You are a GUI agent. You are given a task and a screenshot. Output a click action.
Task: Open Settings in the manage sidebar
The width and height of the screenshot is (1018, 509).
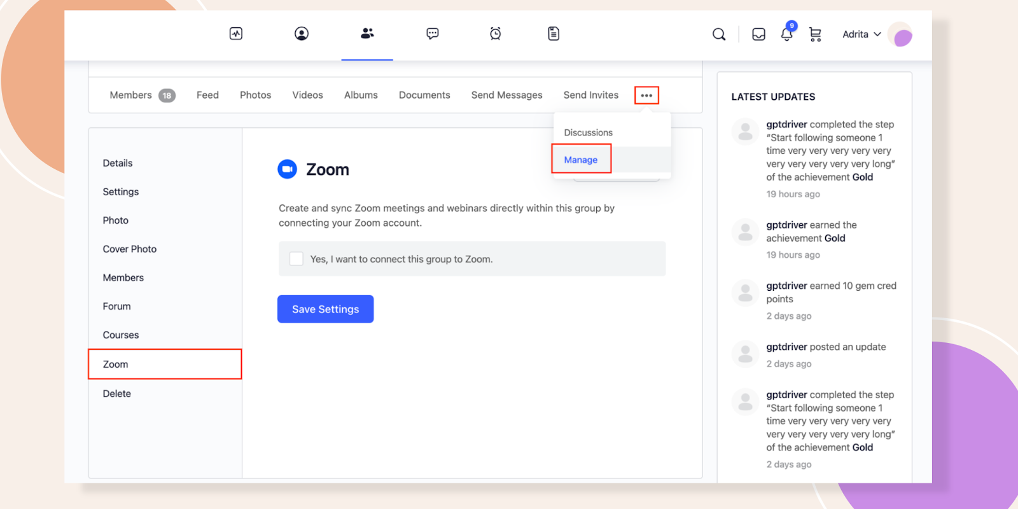click(x=121, y=192)
